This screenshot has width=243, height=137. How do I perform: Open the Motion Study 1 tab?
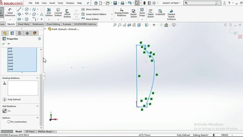pos(46,132)
